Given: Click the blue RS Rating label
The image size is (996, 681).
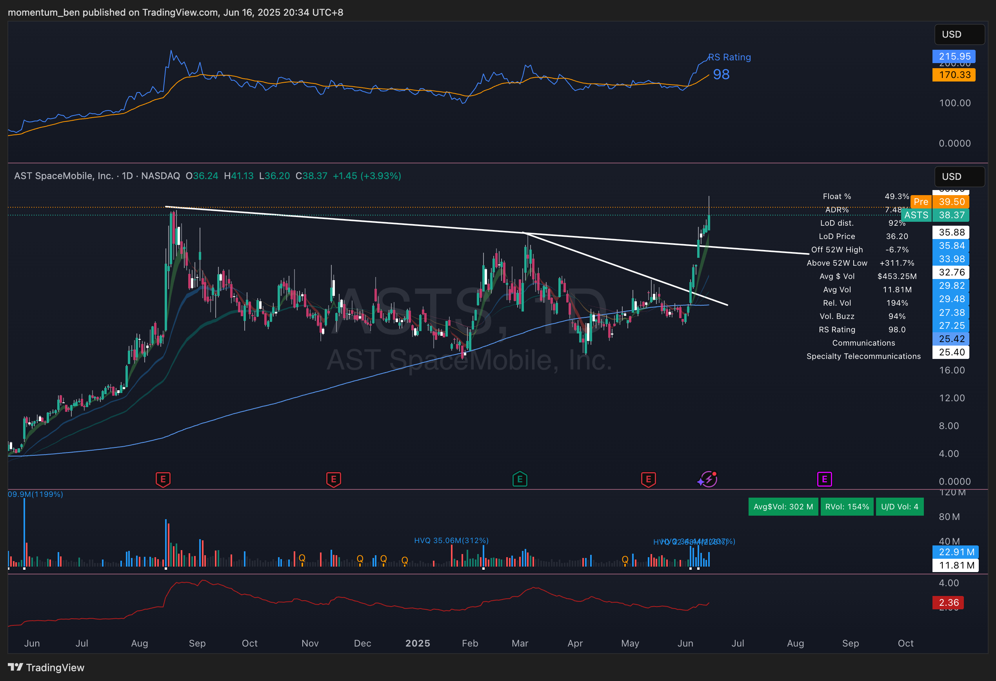Looking at the screenshot, I should pyautogui.click(x=729, y=57).
